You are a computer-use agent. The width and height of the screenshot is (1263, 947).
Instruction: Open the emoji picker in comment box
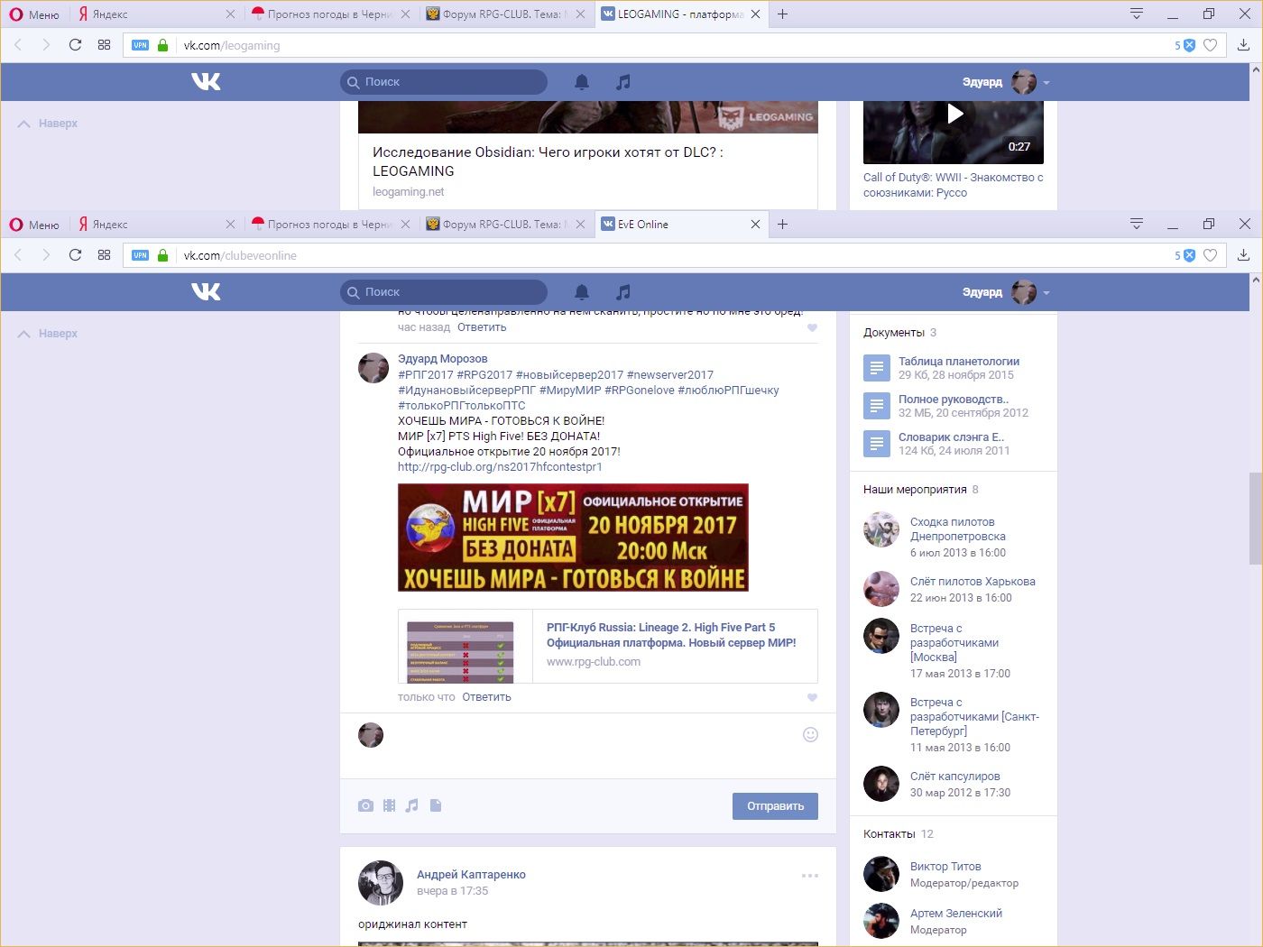pyautogui.click(x=810, y=735)
